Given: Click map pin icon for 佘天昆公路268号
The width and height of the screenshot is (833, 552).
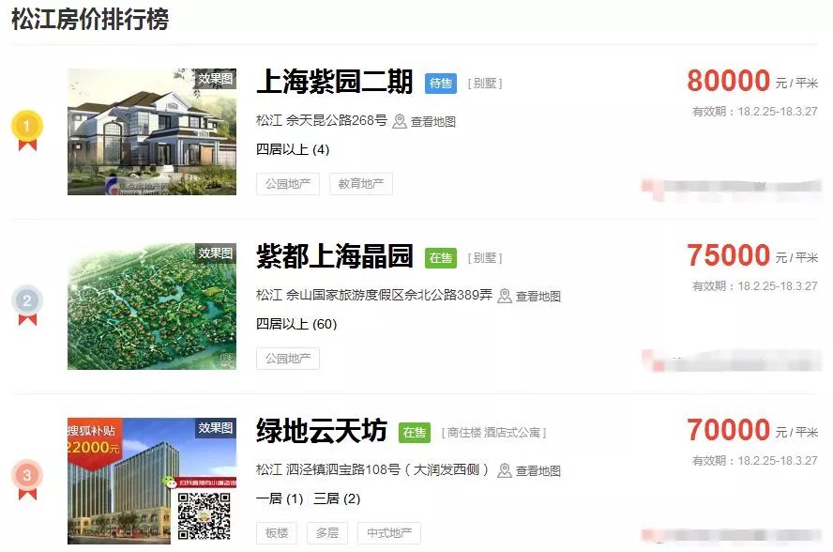Looking at the screenshot, I should [399, 122].
